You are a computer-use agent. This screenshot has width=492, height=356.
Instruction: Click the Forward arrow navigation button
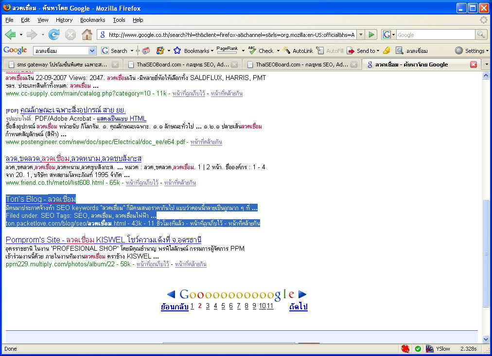click(x=32, y=34)
